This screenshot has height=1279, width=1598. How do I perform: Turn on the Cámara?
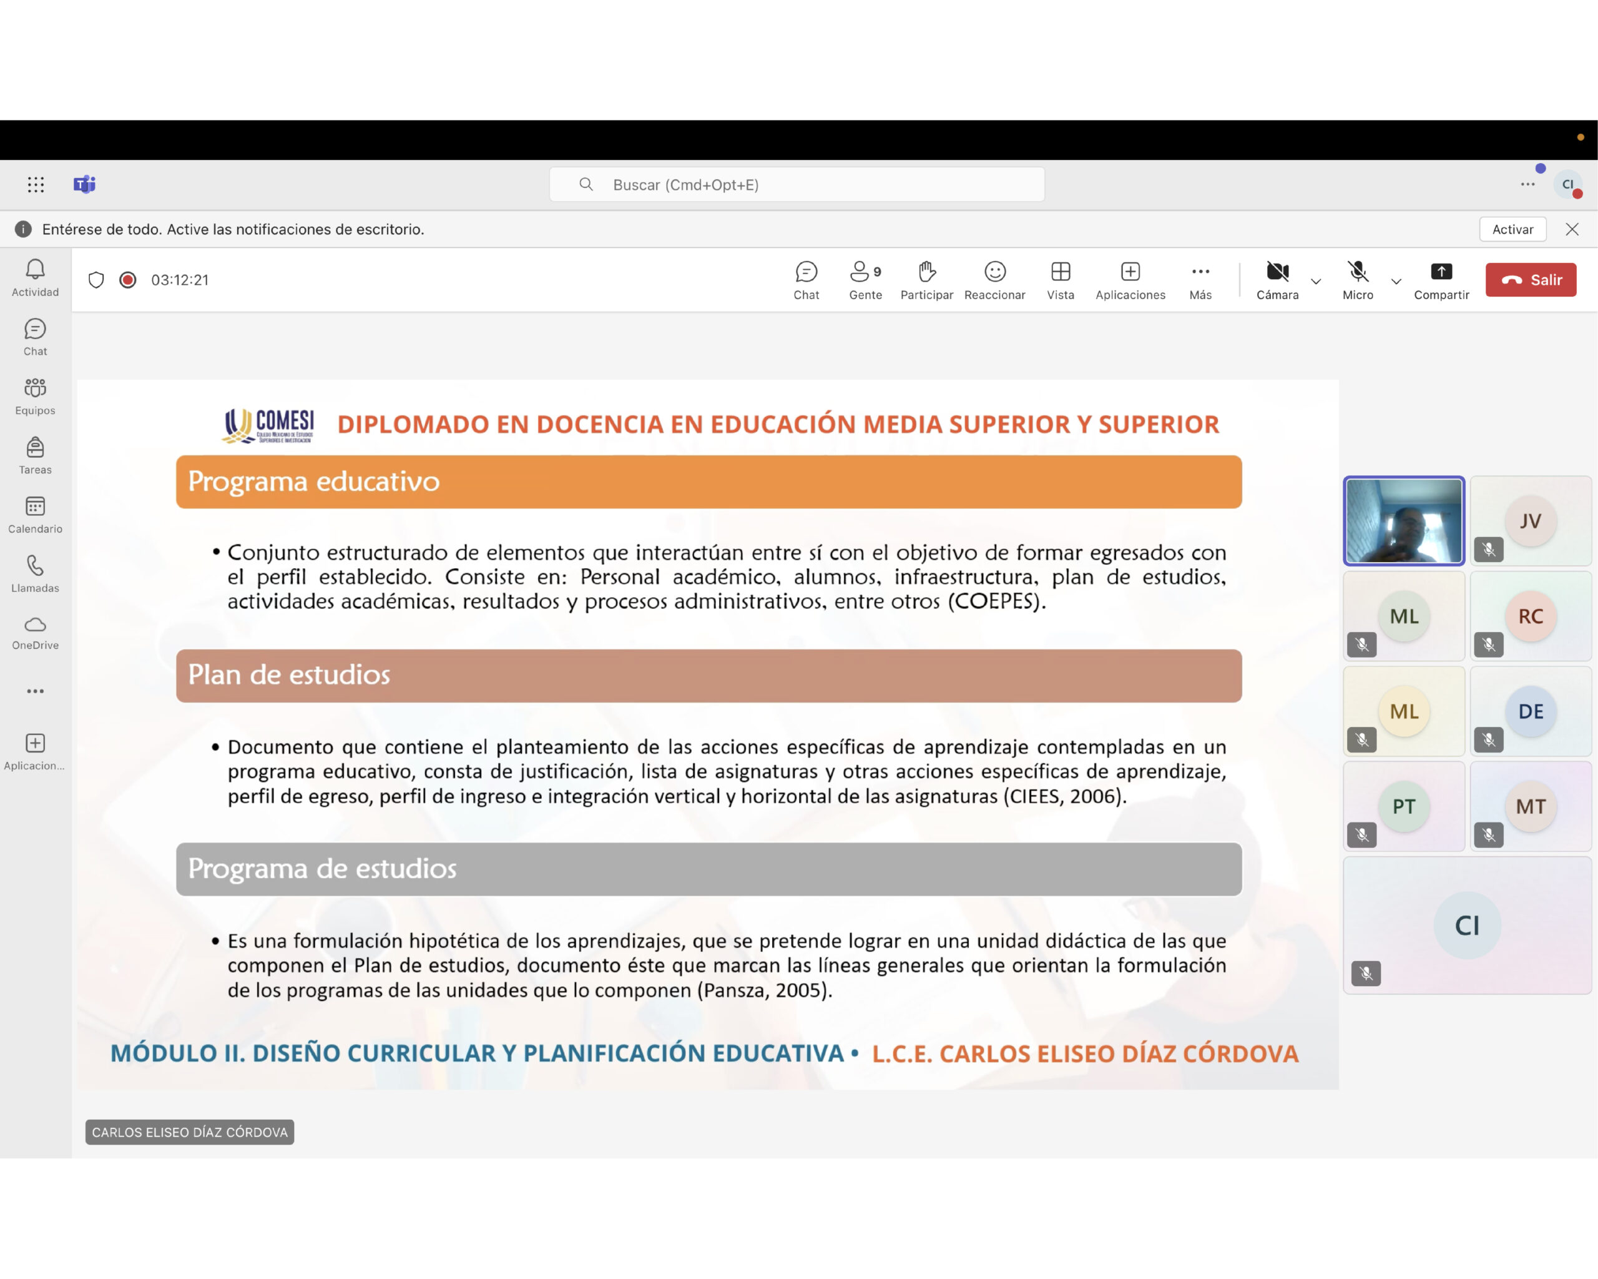[x=1278, y=280]
